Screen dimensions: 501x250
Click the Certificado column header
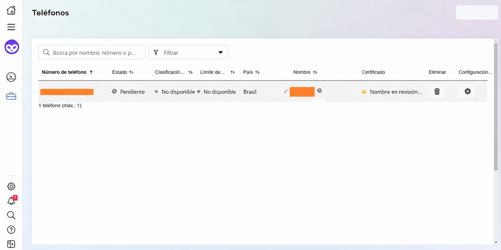click(373, 72)
